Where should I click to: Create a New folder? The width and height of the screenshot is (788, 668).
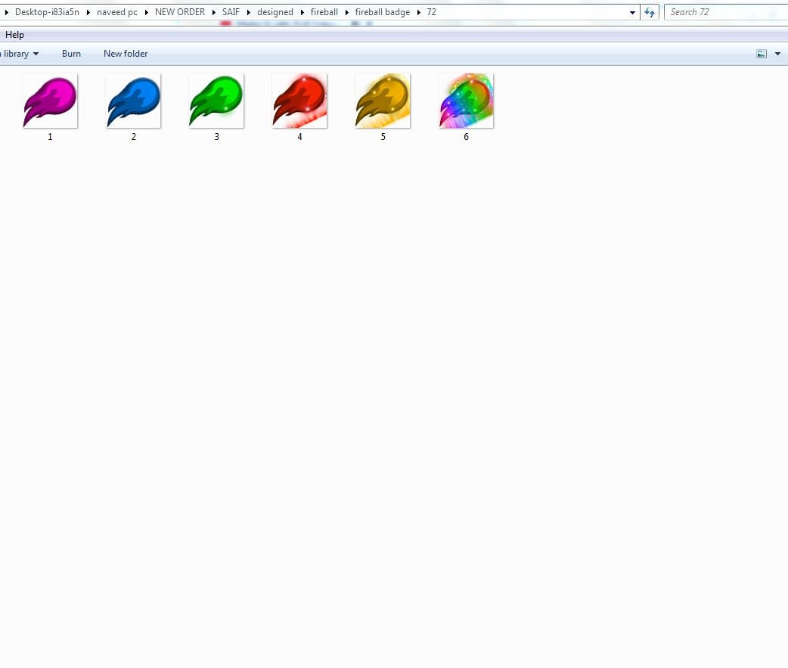point(126,54)
